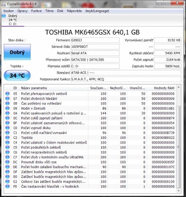Click status icon of row C5 Počet podezřelých sektorů
This screenshot has width=186, height=197.
pyautogui.click(x=7, y=147)
